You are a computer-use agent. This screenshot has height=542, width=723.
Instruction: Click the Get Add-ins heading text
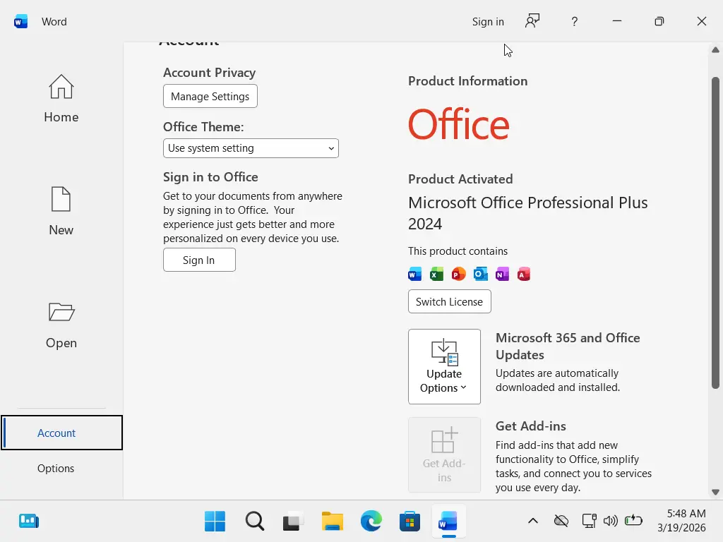[x=531, y=426]
